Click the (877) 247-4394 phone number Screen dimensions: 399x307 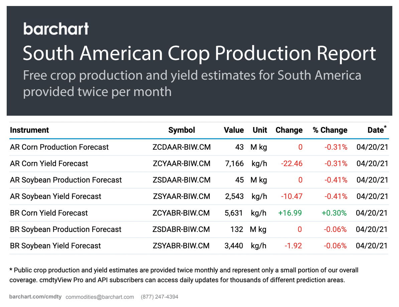coord(159,297)
